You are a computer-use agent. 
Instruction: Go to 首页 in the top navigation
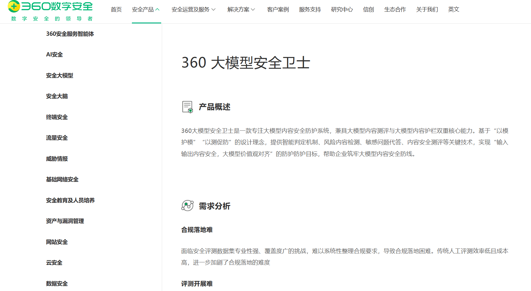point(116,10)
